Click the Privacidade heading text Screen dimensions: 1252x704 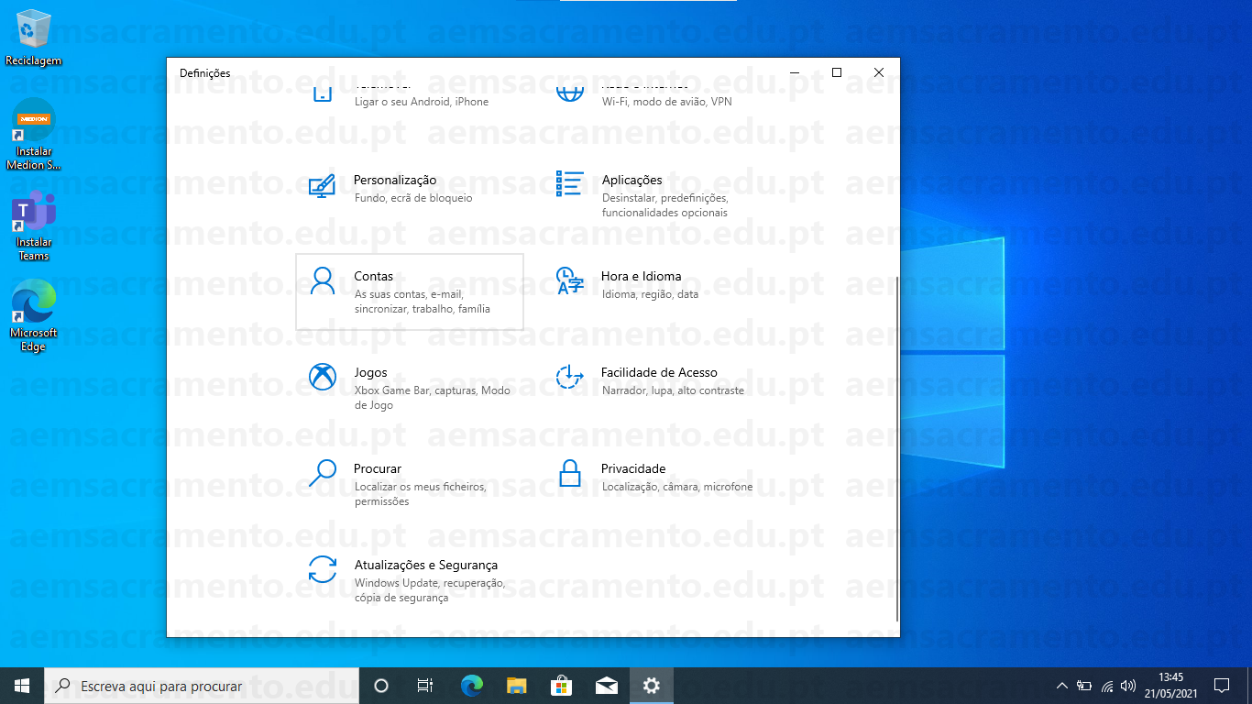click(632, 468)
